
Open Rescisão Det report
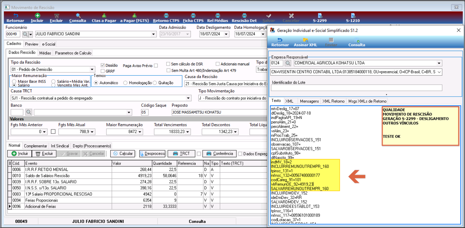coord(244,18)
